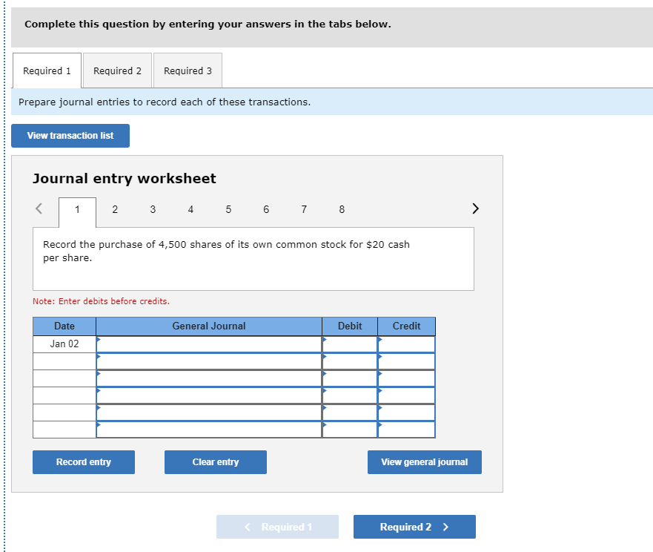
Task: Switch to the Required 3 tab
Action: point(187,70)
